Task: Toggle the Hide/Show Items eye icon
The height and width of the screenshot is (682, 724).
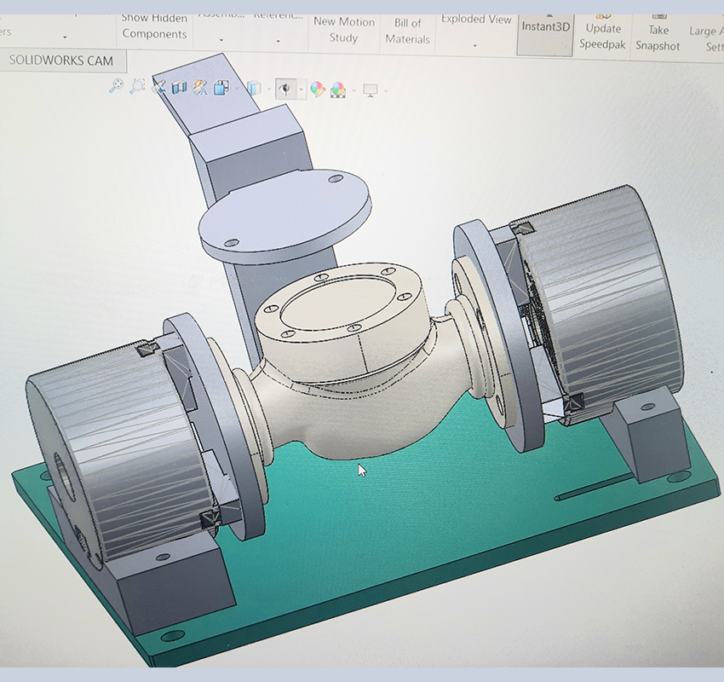Action: pos(286,89)
